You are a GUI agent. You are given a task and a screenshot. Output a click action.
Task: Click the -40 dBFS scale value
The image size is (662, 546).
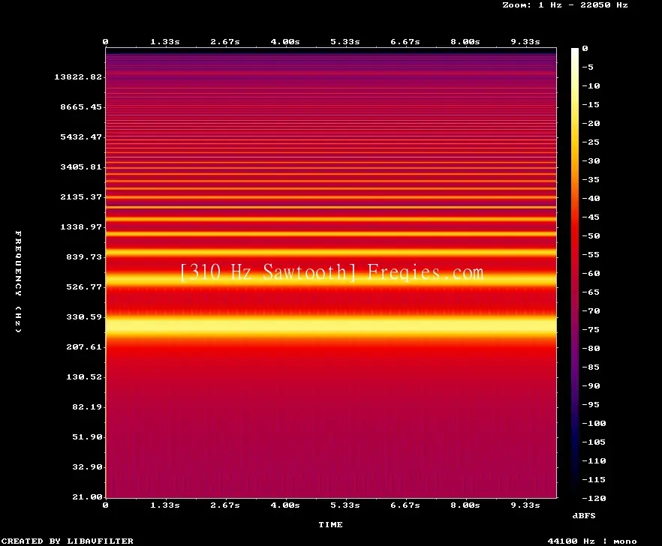(591, 198)
